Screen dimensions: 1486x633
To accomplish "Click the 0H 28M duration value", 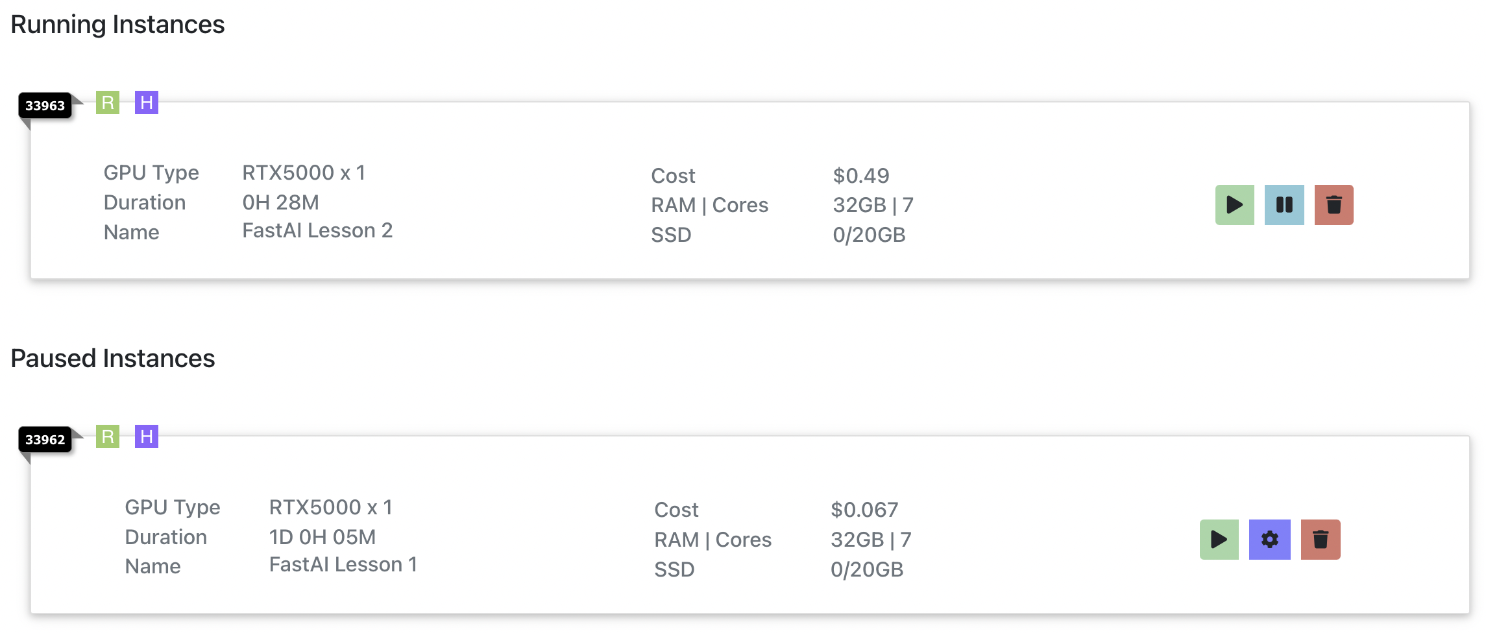I will (x=280, y=203).
